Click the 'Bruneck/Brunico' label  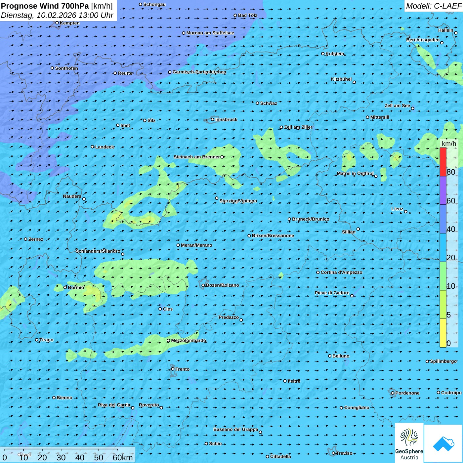pos(311,219)
